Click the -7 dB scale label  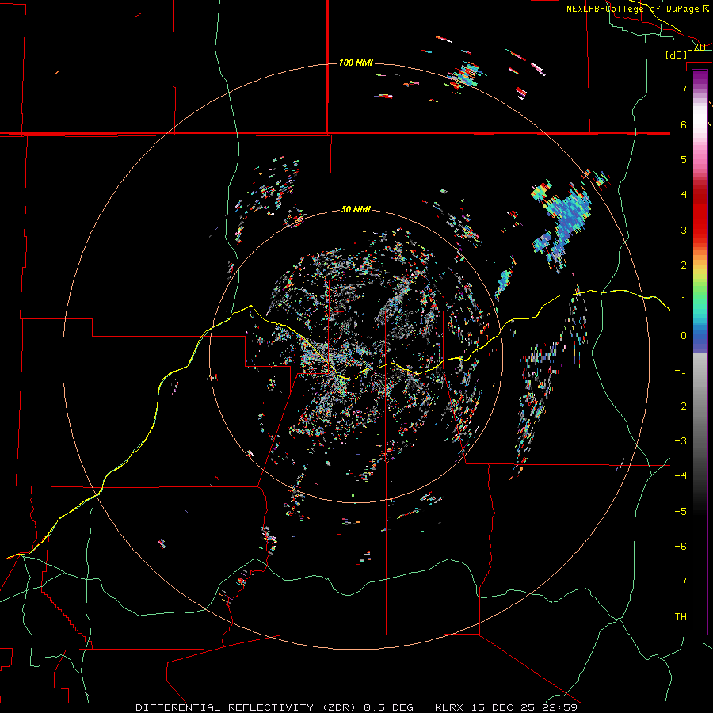tap(681, 581)
